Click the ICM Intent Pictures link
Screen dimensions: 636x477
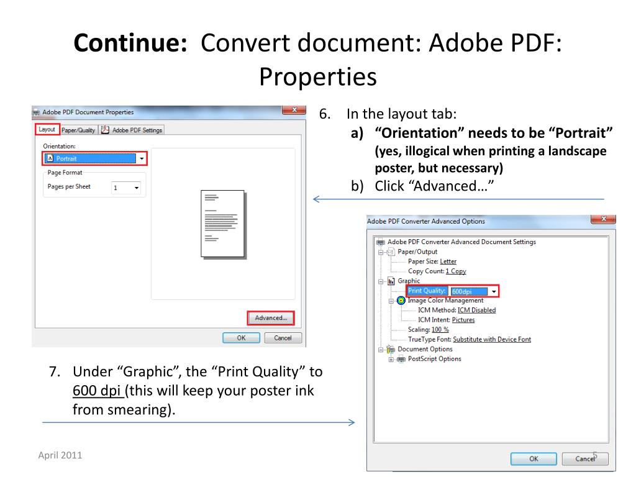pos(463,320)
